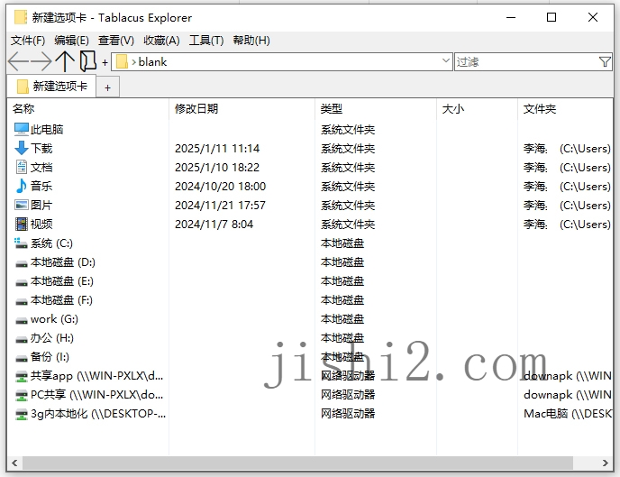Viewport: 620px width, 477px height.
Task: Click the plus sign beside address bar
Action: [105, 62]
